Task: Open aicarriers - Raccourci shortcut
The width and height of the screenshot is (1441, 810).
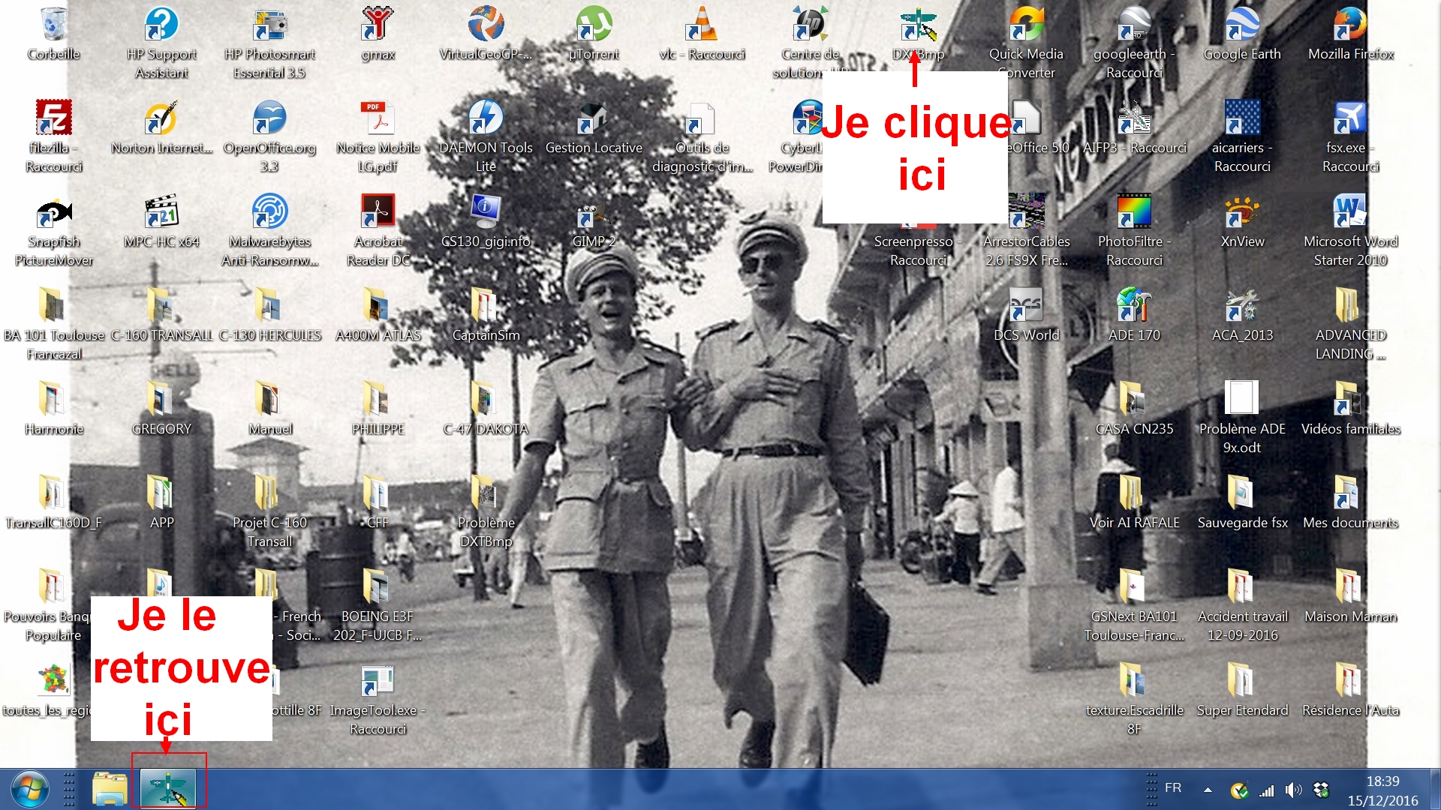Action: pos(1242,118)
